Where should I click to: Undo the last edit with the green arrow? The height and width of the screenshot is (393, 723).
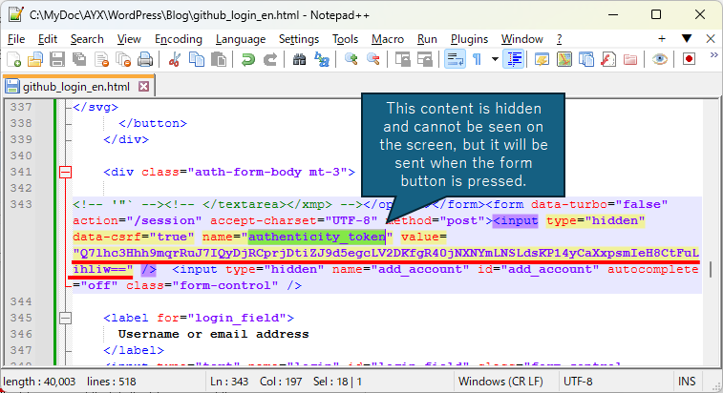click(248, 59)
